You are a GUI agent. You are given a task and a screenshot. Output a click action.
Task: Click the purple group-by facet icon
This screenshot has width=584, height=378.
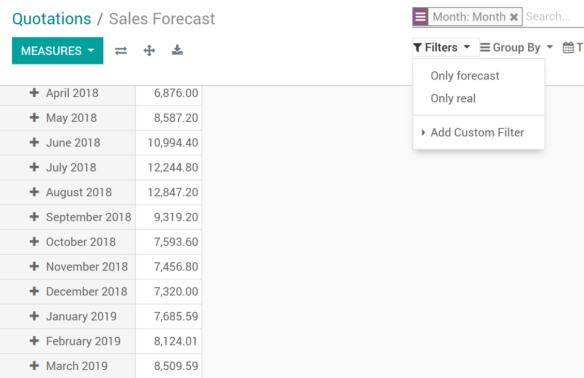point(421,17)
